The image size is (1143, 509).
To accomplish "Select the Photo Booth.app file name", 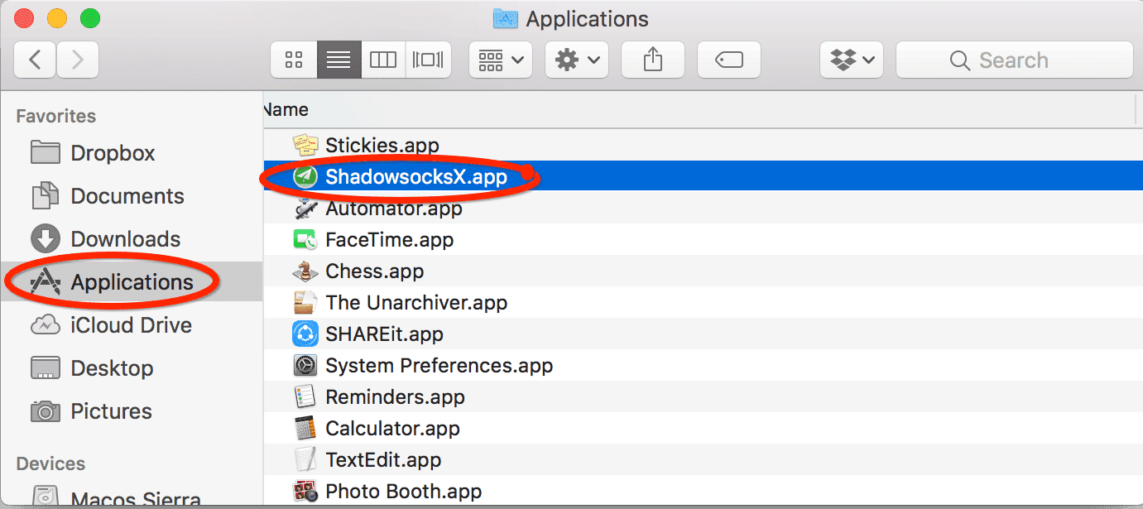I will tap(404, 492).
